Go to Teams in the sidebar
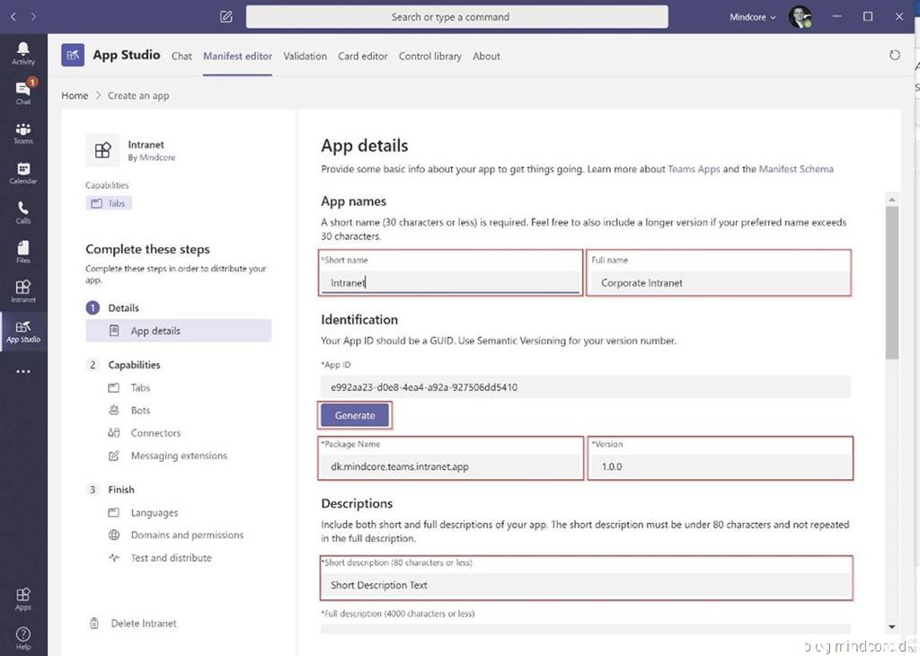Viewport: 920px width, 656px height. click(x=23, y=133)
